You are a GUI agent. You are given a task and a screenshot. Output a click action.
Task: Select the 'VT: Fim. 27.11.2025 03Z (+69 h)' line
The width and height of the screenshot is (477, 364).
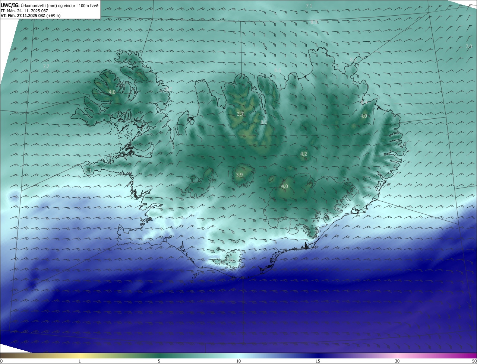[31, 16]
